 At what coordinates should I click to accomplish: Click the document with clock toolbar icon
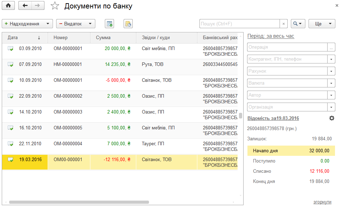click(128, 24)
